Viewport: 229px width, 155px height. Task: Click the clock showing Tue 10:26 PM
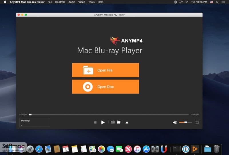pos(199,2)
